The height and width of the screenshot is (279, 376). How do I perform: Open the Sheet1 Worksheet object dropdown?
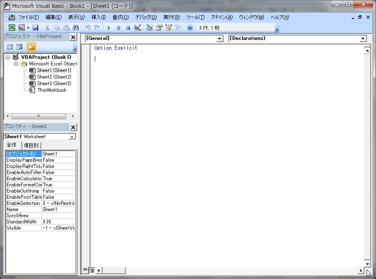[x=72, y=137]
